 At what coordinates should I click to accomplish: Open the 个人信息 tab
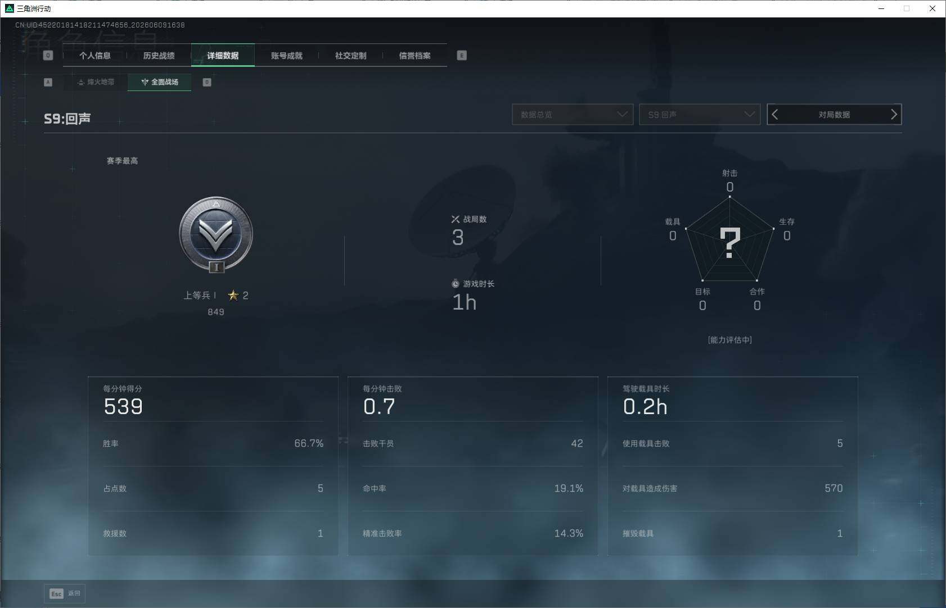[95, 56]
